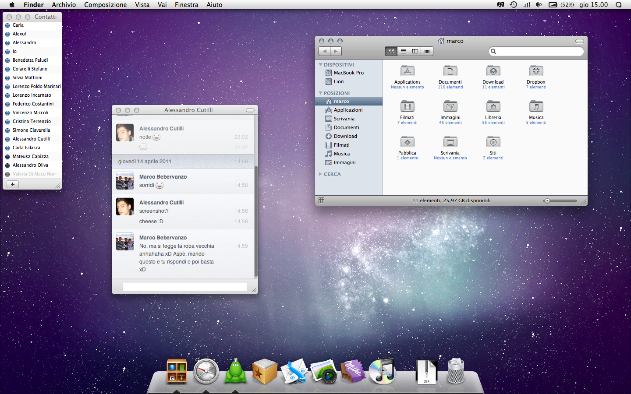The height and width of the screenshot is (394, 631).
Task: Open the Download folder icon with 11 elementi
Action: click(493, 71)
